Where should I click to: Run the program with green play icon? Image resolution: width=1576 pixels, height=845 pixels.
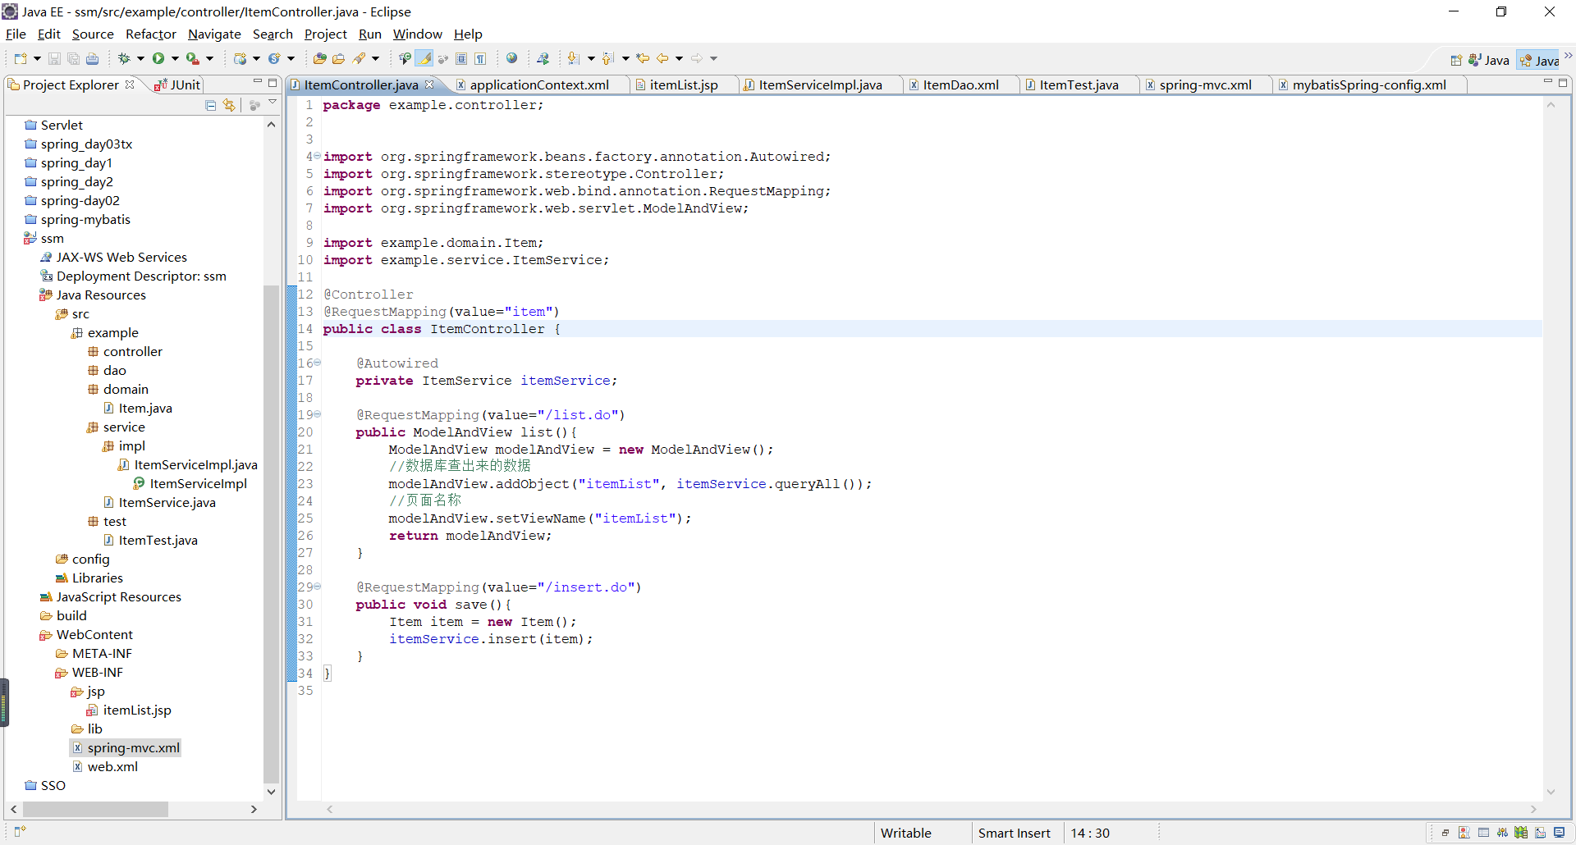click(158, 58)
